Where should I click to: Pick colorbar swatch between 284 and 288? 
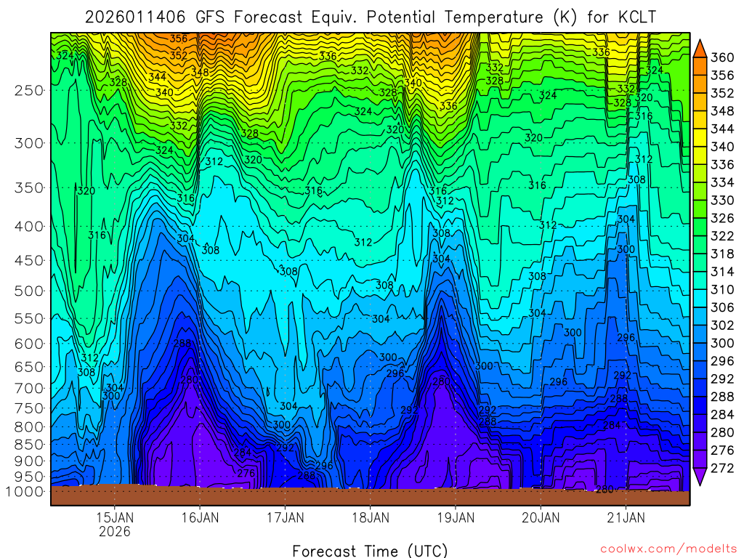coord(700,405)
